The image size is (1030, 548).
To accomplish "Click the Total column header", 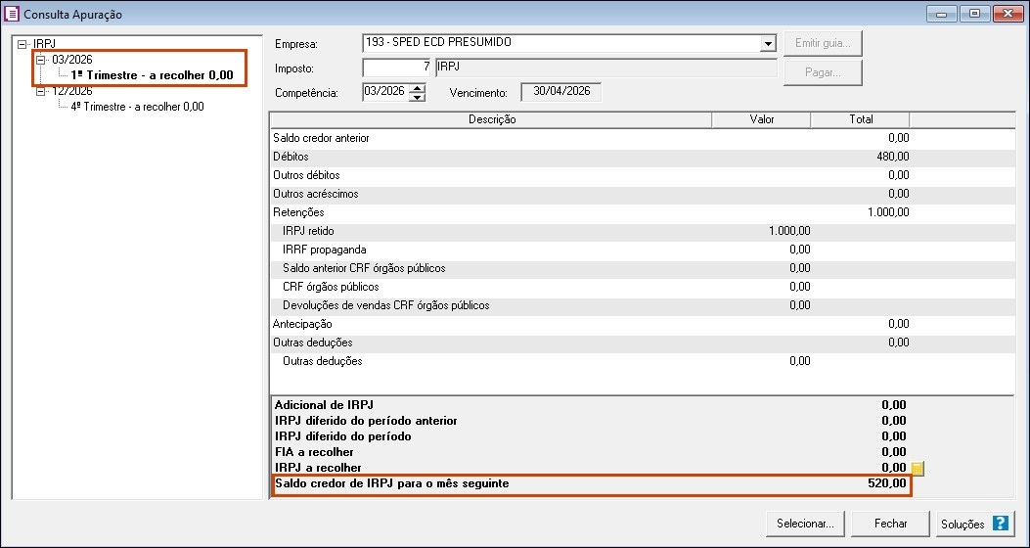I will point(861,119).
